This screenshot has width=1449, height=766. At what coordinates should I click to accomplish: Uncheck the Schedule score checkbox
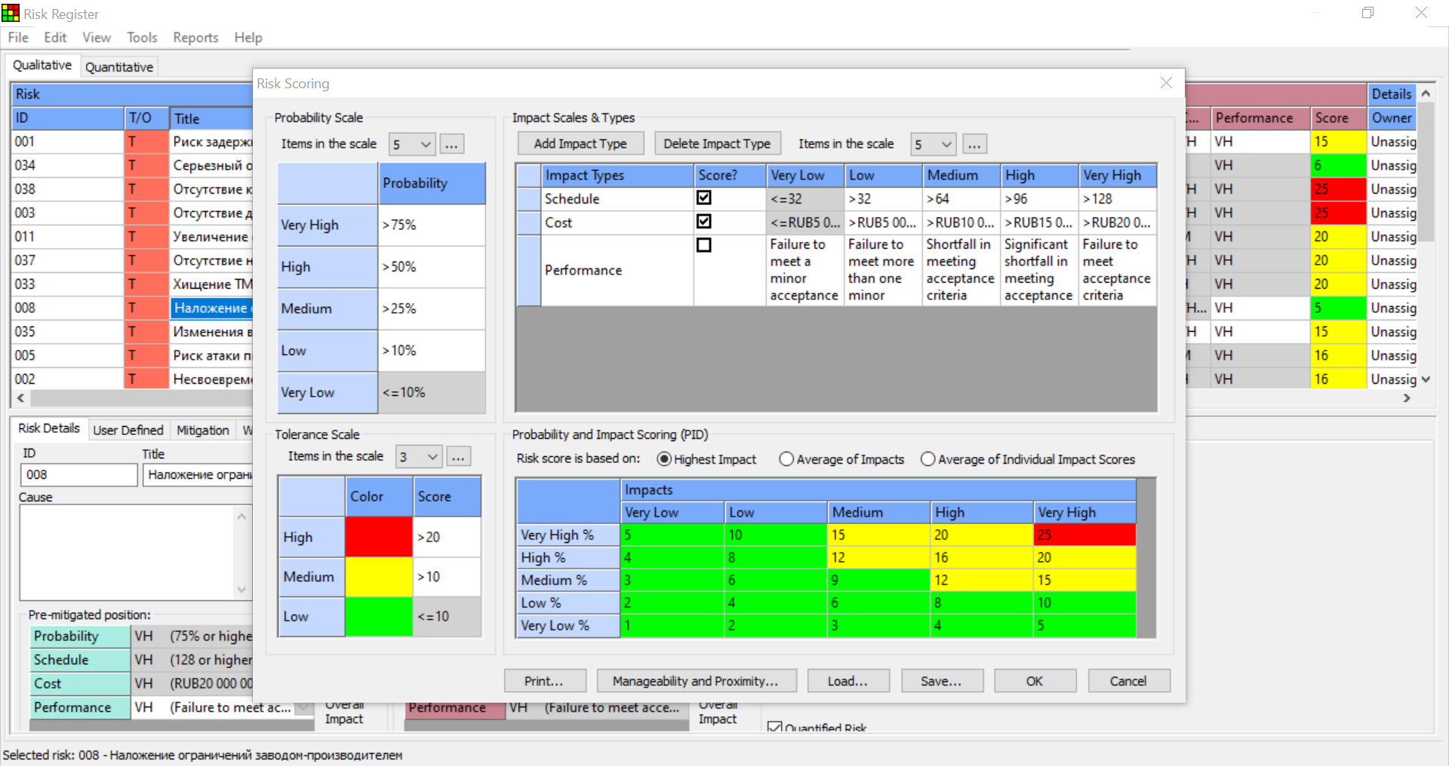tap(704, 198)
